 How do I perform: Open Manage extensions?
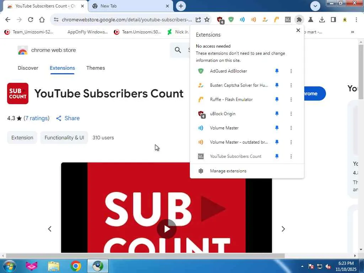pyautogui.click(x=247, y=171)
